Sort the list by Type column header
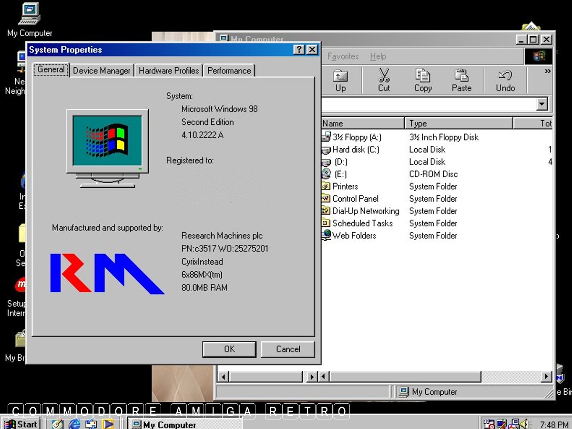This screenshot has width=572, height=429. click(x=458, y=123)
